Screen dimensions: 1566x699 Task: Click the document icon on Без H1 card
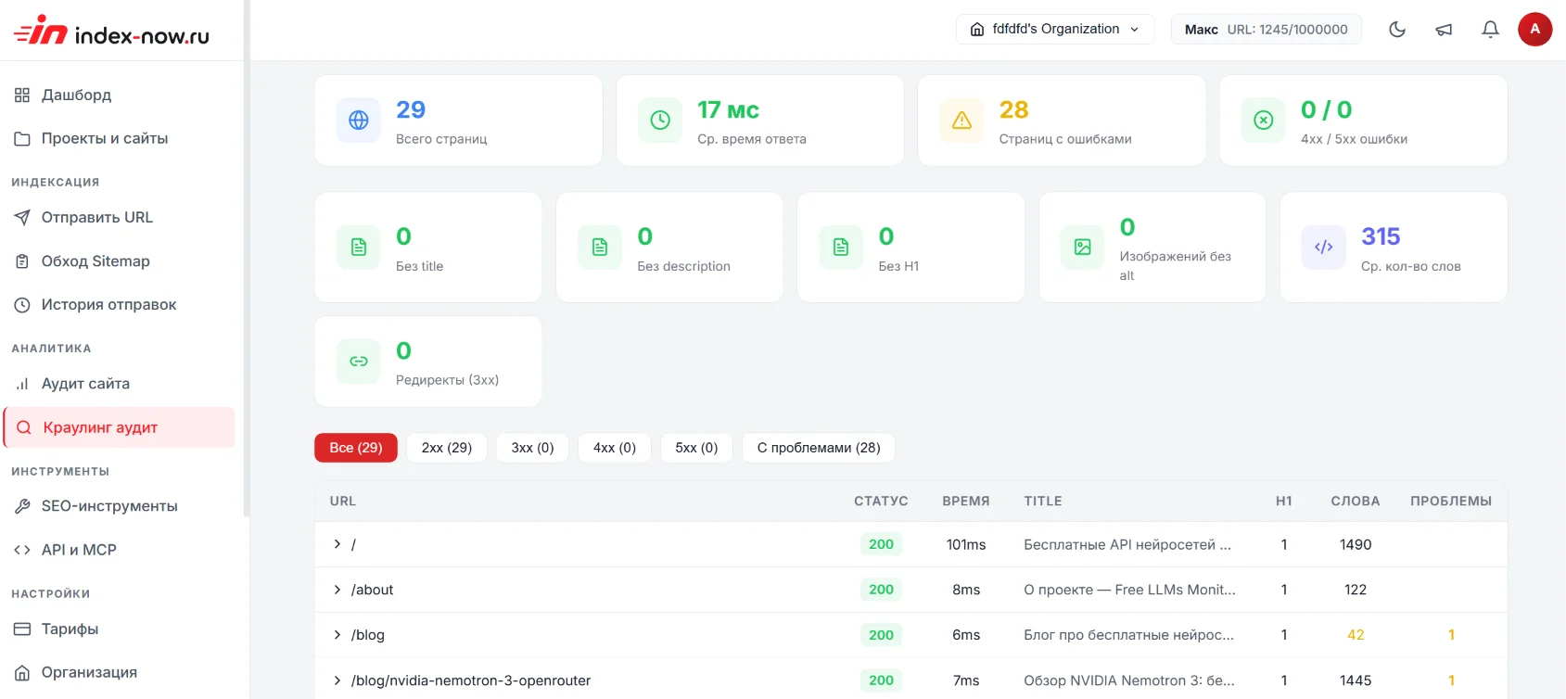(841, 248)
